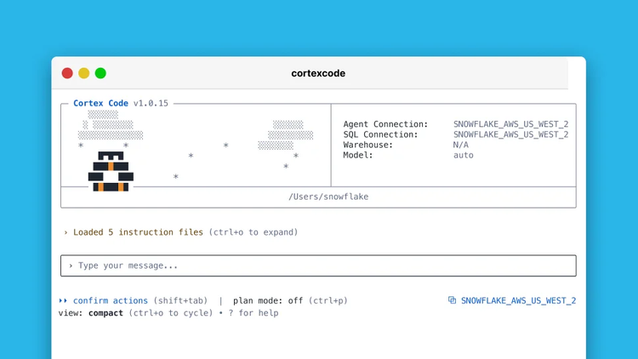Cycle the compact view mode
This screenshot has width=638, height=359.
click(106, 313)
